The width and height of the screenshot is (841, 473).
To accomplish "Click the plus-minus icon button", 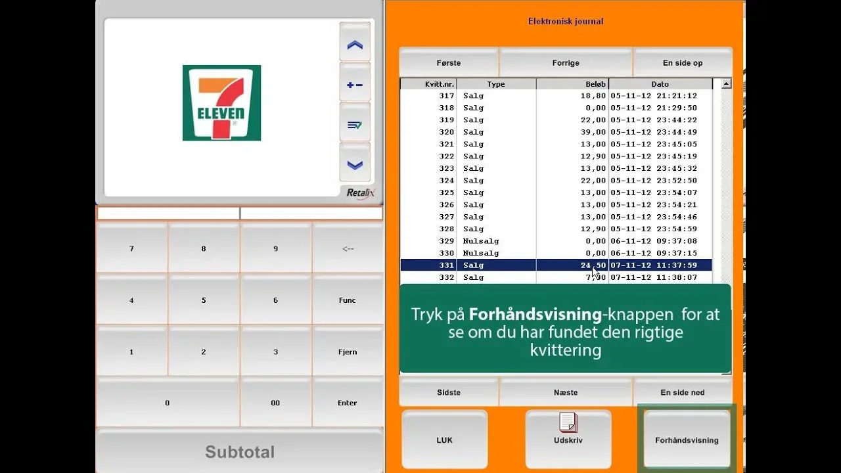I will (355, 85).
